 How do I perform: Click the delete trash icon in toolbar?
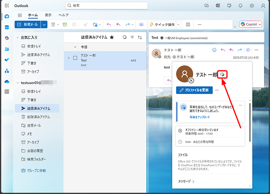pyautogui.click(x=53, y=25)
